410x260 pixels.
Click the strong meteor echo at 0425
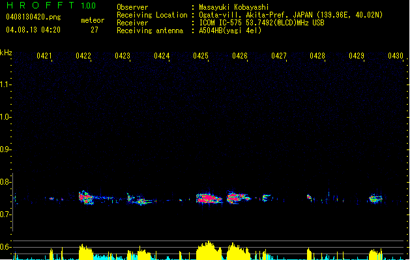point(209,198)
